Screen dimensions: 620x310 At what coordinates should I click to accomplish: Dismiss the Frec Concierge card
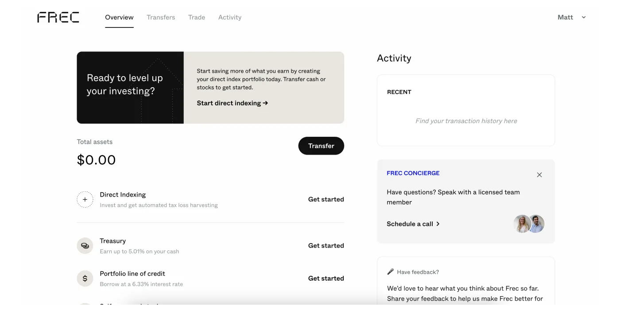click(539, 175)
